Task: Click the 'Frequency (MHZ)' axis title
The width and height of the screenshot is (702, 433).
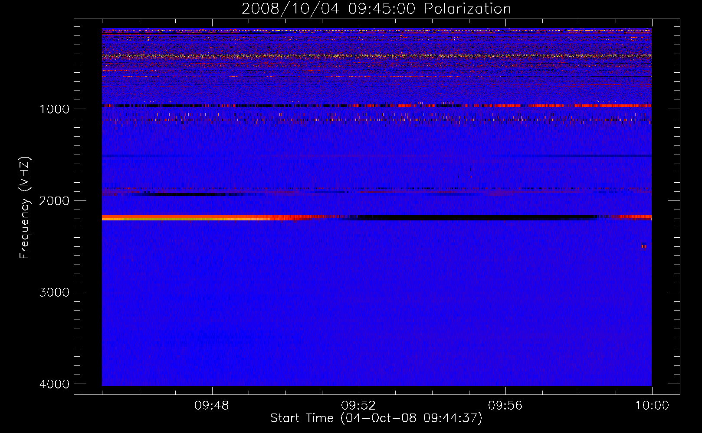Action: tap(25, 208)
